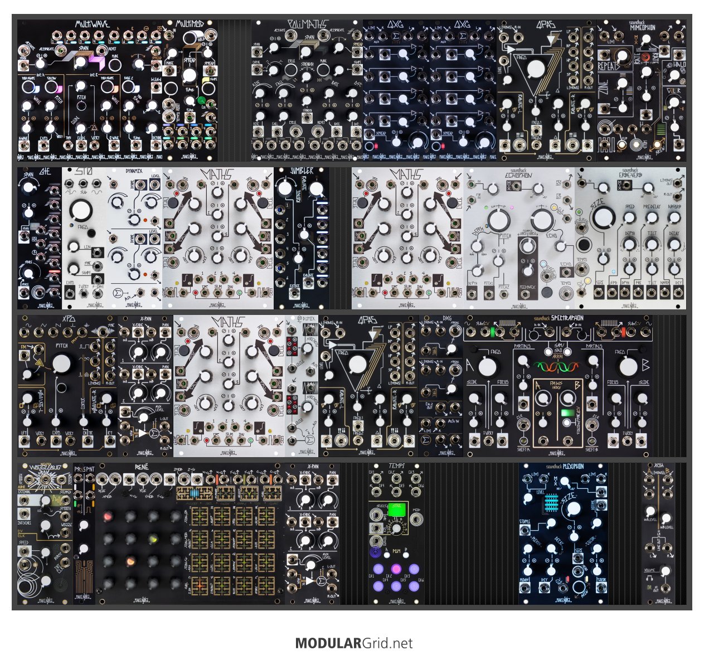Viewport: 709px width, 655px height.
Task: Click the top-row QPAS title
Action: point(546,25)
